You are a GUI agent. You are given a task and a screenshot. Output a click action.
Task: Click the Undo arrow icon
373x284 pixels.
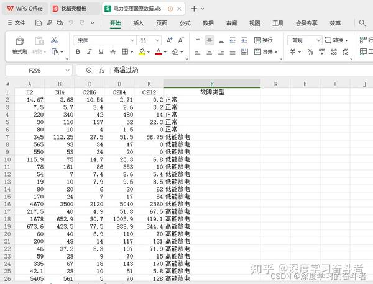[71, 23]
